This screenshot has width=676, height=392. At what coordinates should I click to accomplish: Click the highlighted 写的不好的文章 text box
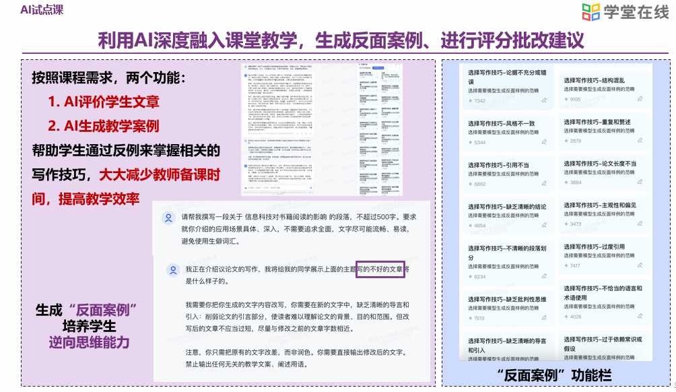click(380, 269)
